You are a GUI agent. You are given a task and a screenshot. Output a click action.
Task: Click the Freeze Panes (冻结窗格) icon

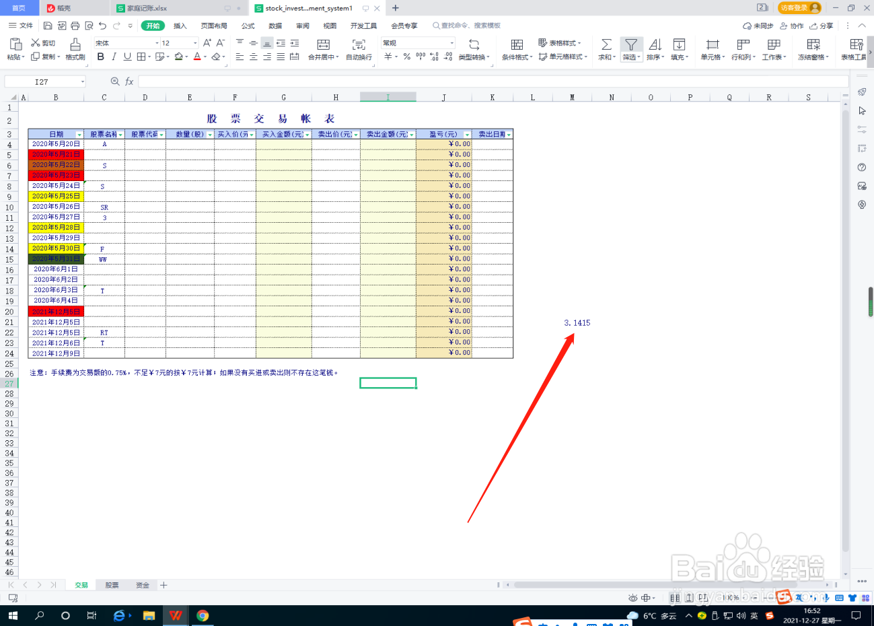click(813, 44)
